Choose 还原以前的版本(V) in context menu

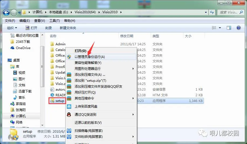101,123
